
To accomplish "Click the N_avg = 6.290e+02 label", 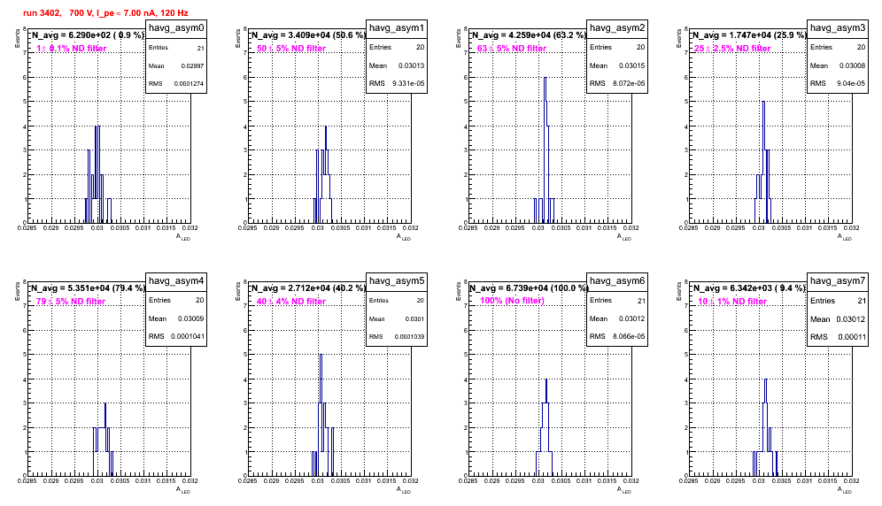I will pos(88,35).
